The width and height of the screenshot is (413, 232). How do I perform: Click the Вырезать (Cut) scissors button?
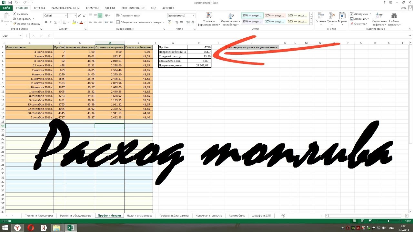pyautogui.click(x=20, y=14)
